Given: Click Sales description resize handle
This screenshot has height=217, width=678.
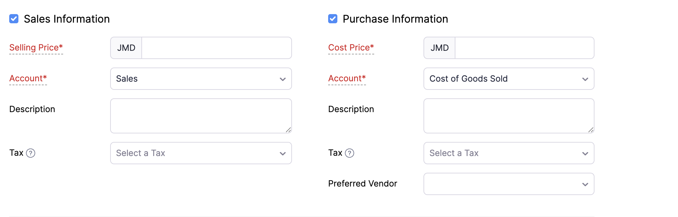Looking at the screenshot, I should pyautogui.click(x=288, y=130).
